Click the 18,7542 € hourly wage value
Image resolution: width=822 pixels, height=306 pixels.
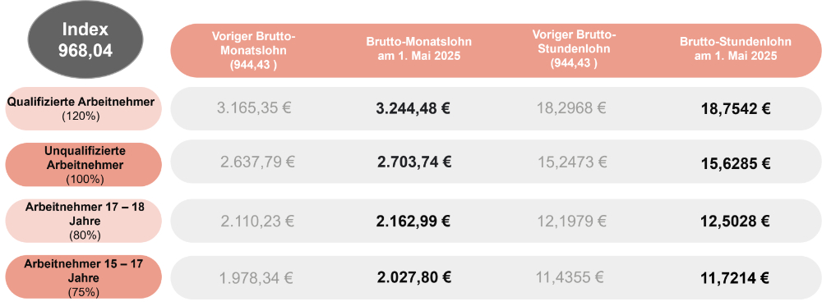(735, 109)
